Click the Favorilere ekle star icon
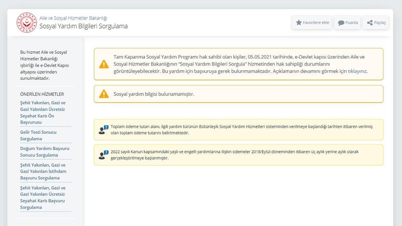The image size is (402, 226). click(299, 22)
